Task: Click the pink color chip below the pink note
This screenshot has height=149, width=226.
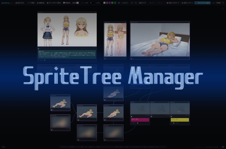Action: point(134,123)
